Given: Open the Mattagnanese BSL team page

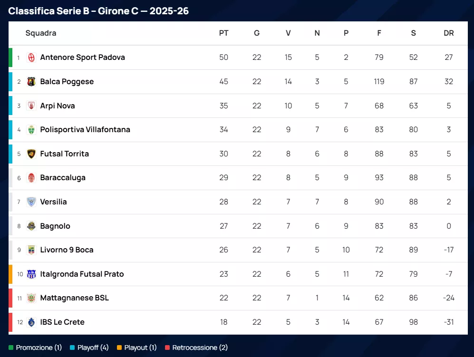Looking at the screenshot, I should [x=74, y=298].
